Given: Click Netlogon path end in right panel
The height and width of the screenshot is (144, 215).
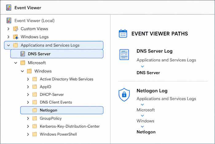Looking at the screenshot, I should (x=146, y=132).
